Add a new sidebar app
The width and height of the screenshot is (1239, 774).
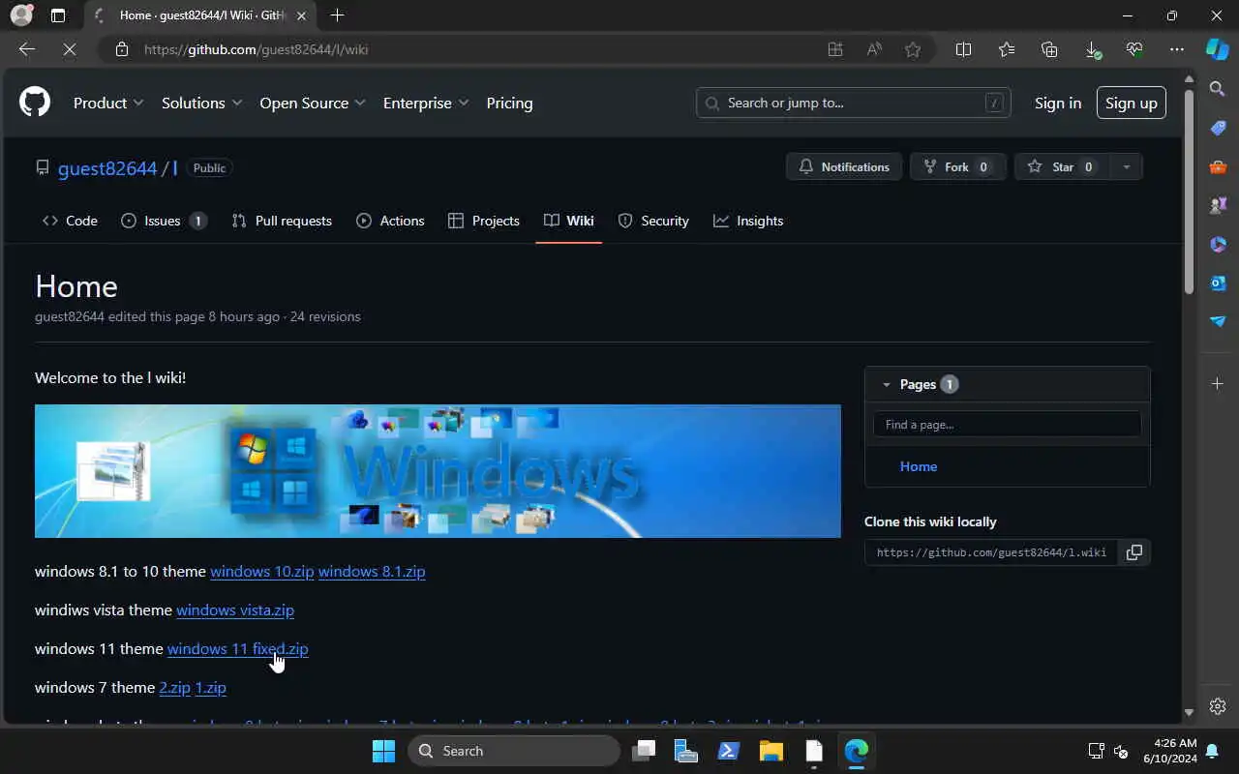(x=1218, y=384)
